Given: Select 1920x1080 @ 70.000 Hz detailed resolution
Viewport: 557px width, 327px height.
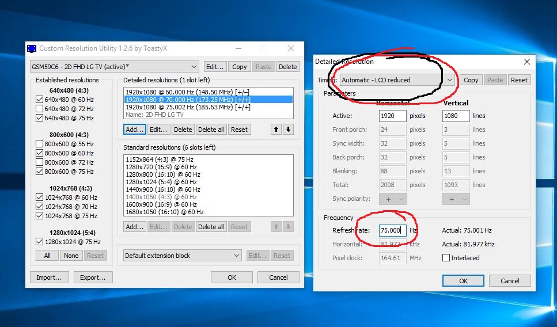Looking at the screenshot, I should click(208, 100).
